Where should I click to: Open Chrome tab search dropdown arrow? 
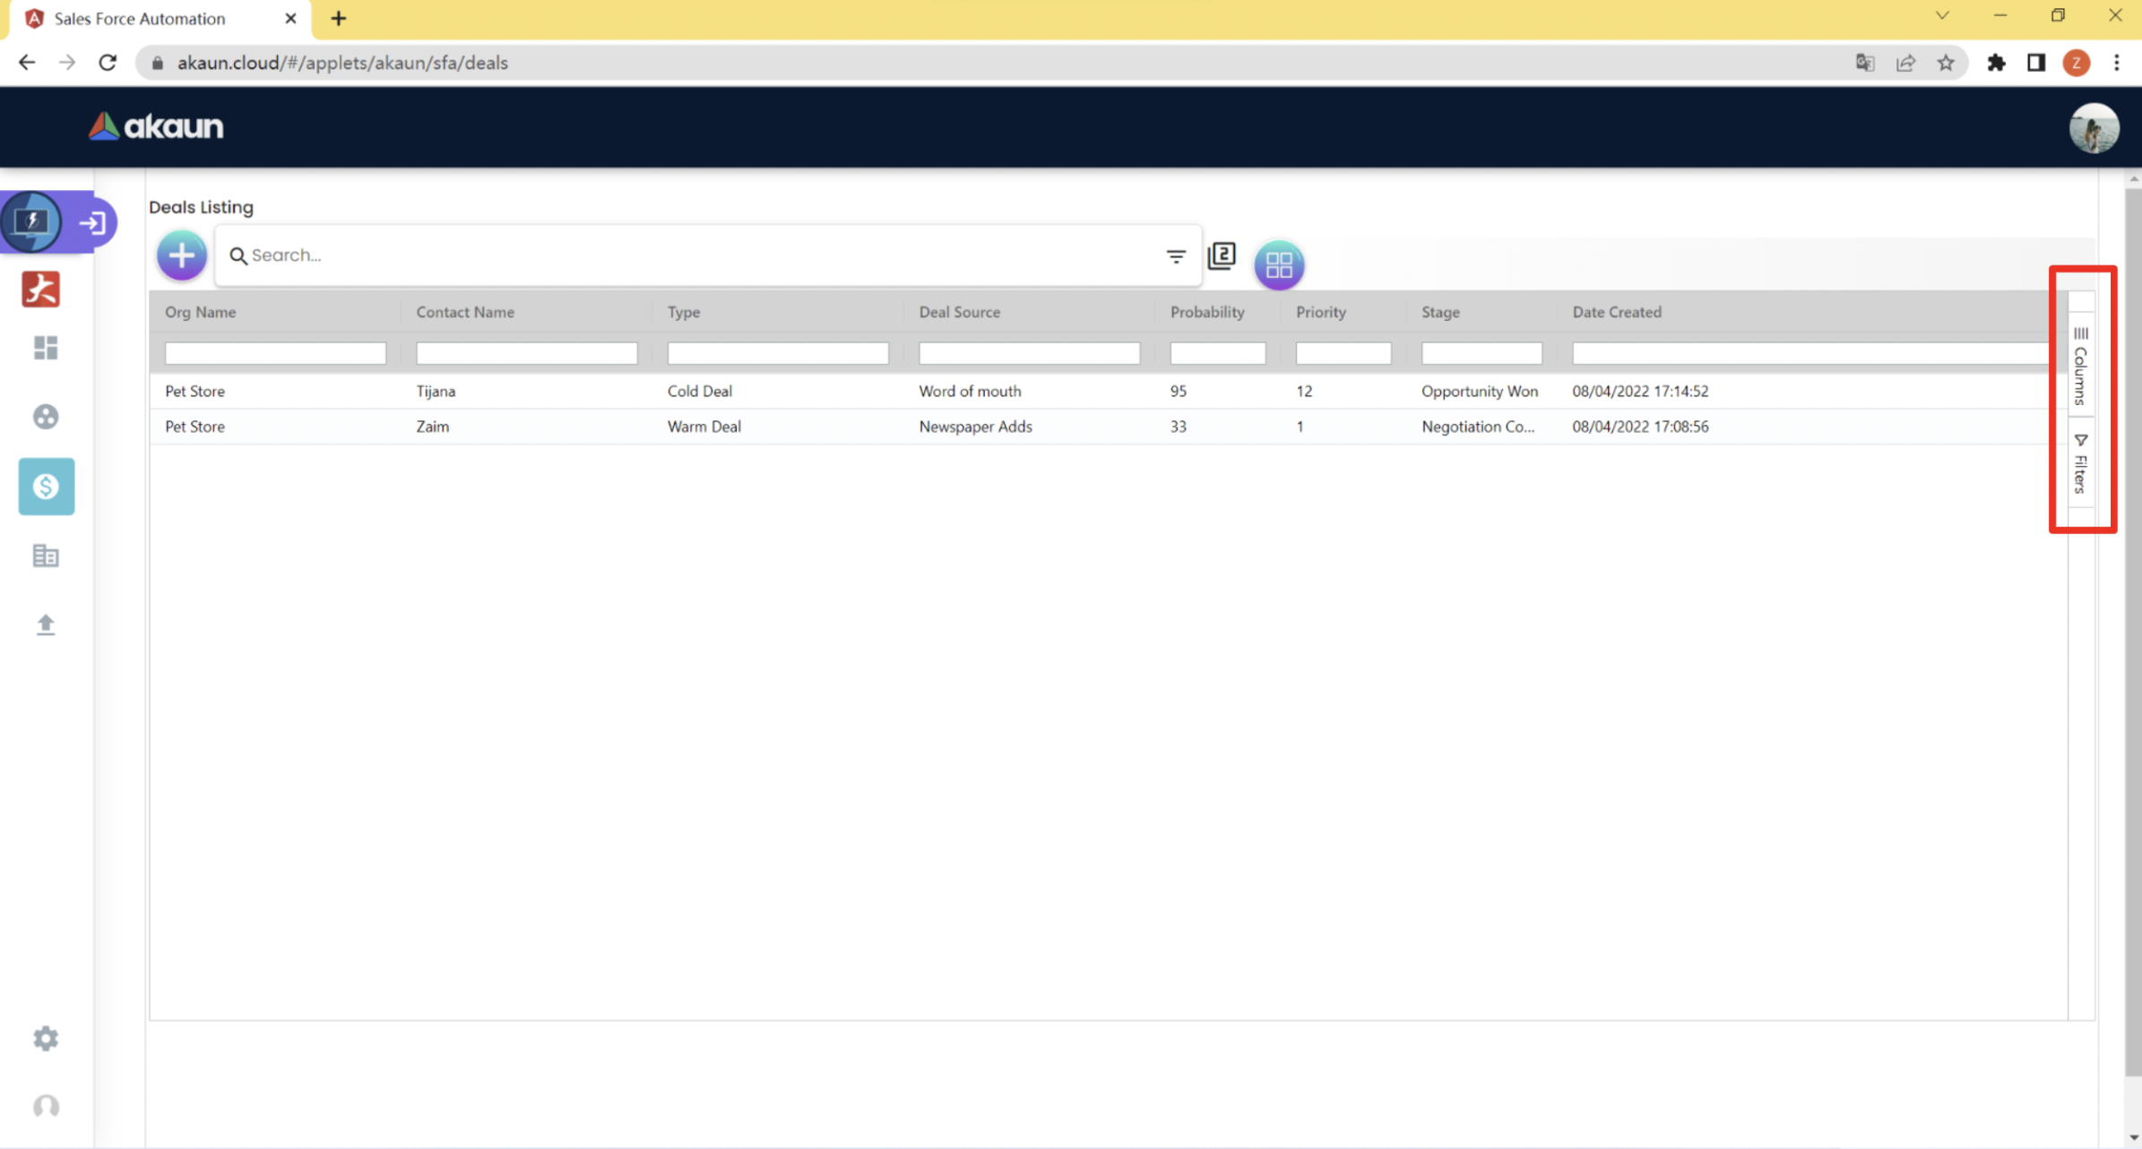1942,16
